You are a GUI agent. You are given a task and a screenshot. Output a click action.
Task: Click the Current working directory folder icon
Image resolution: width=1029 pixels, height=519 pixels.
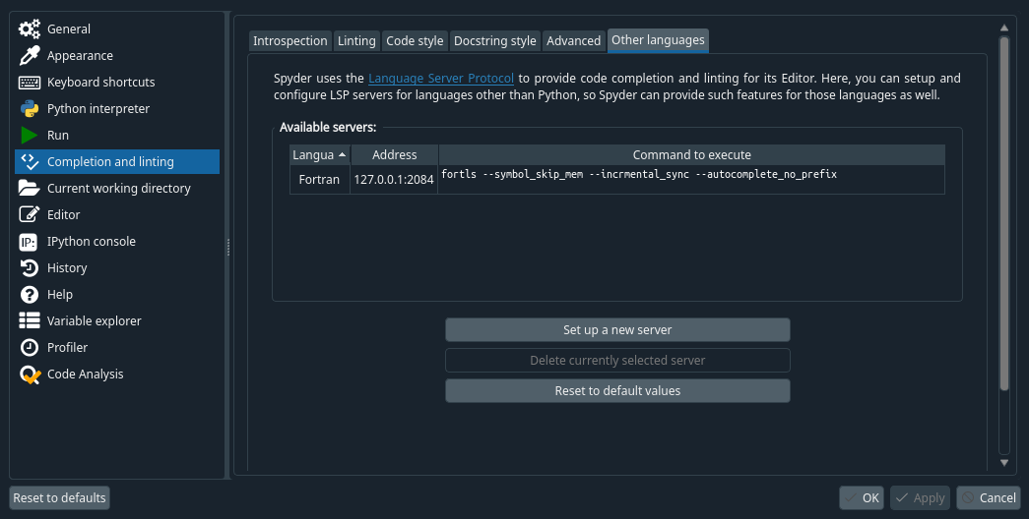pyautogui.click(x=30, y=188)
